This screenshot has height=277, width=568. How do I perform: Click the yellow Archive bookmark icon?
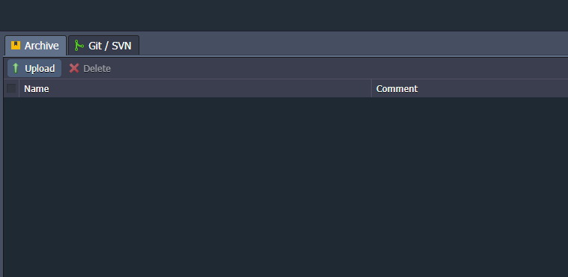click(16, 45)
